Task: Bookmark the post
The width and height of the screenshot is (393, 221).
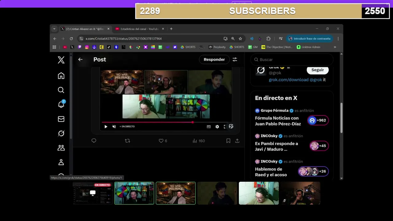Action: pos(228,141)
